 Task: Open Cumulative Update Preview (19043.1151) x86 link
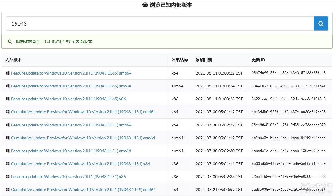pyautogui.click(x=81, y=164)
